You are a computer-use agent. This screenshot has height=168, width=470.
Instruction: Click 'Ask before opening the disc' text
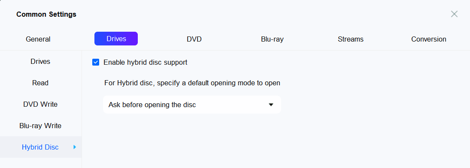coord(152,105)
